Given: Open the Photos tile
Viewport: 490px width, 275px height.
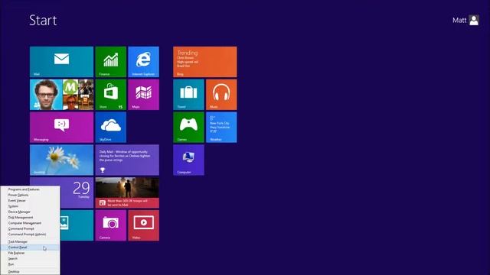Looking at the screenshot, I should (x=77, y=225).
